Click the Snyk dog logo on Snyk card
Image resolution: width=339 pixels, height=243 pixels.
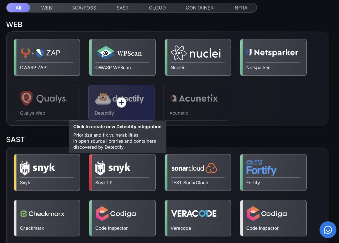[25, 168]
